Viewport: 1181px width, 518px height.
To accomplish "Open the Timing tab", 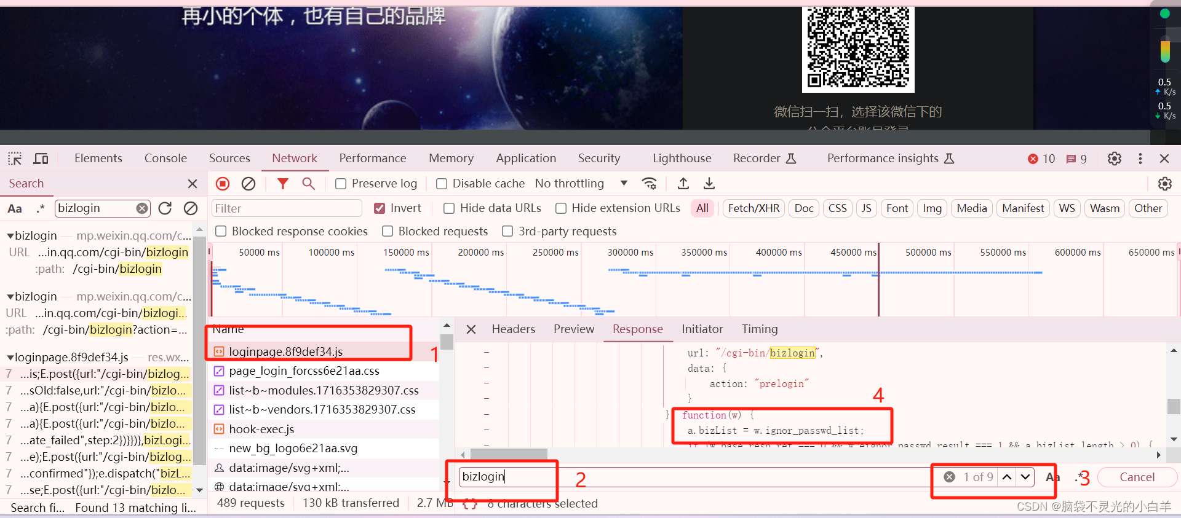I will (x=760, y=329).
